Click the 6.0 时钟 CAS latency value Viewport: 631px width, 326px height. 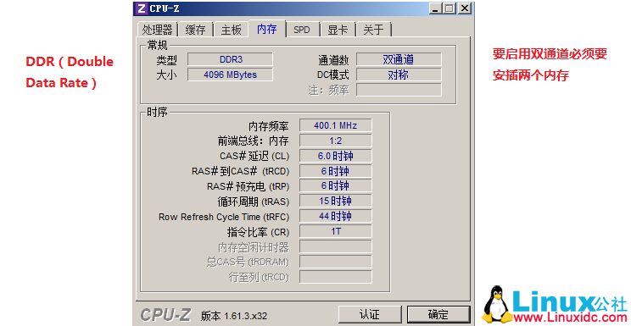point(335,156)
